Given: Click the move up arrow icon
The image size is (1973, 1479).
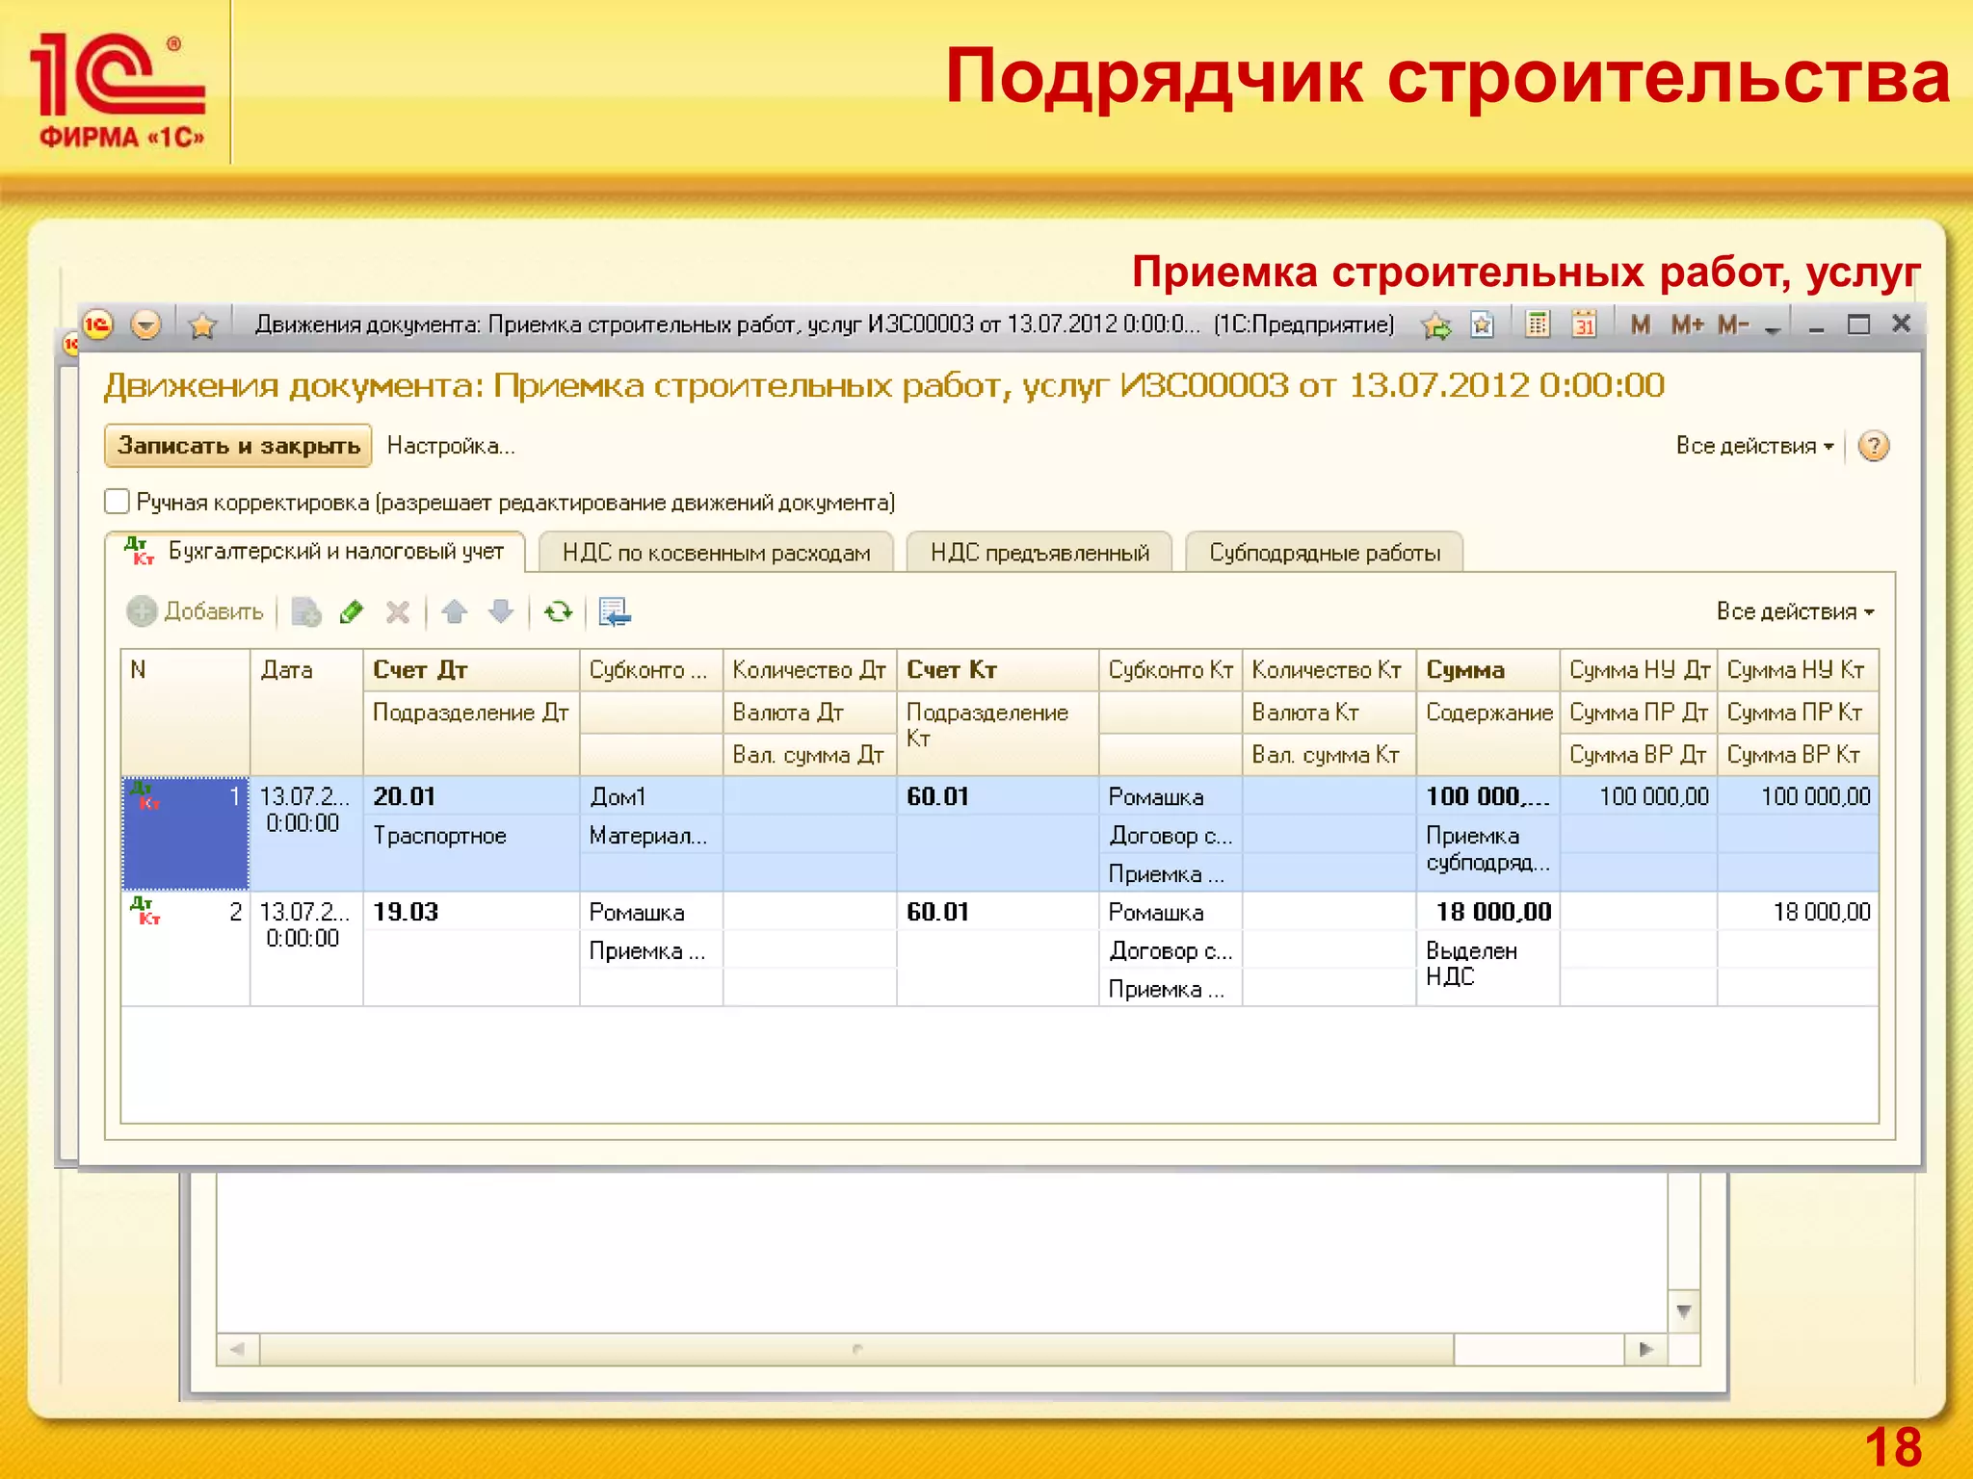Looking at the screenshot, I should [455, 611].
